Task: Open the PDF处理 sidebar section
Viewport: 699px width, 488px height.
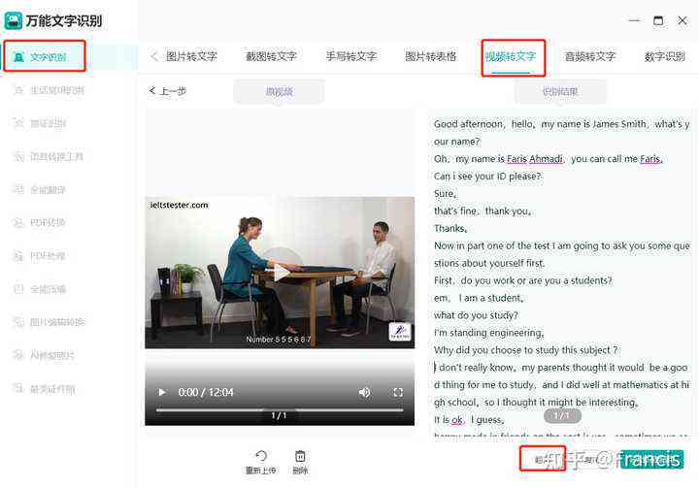Action: 40,256
